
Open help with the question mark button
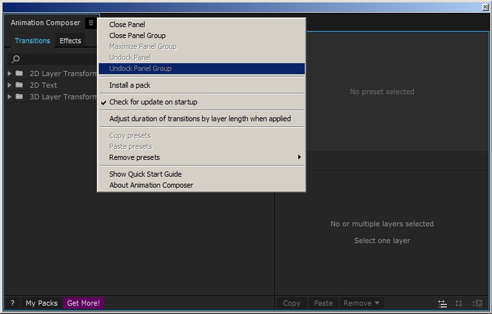tap(12, 303)
